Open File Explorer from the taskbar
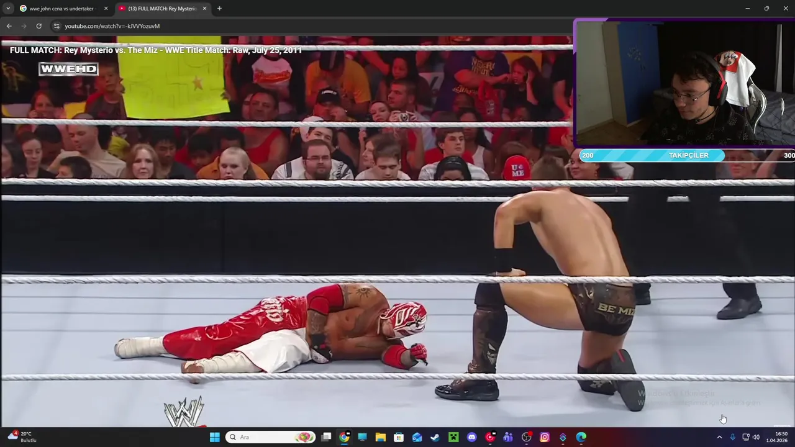 pos(380,437)
